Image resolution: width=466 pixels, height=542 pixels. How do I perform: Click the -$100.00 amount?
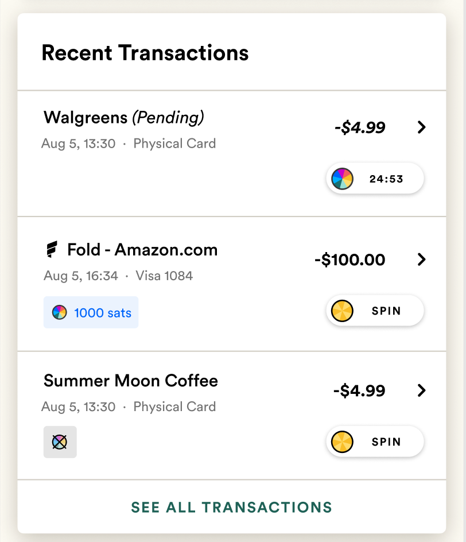coord(349,260)
